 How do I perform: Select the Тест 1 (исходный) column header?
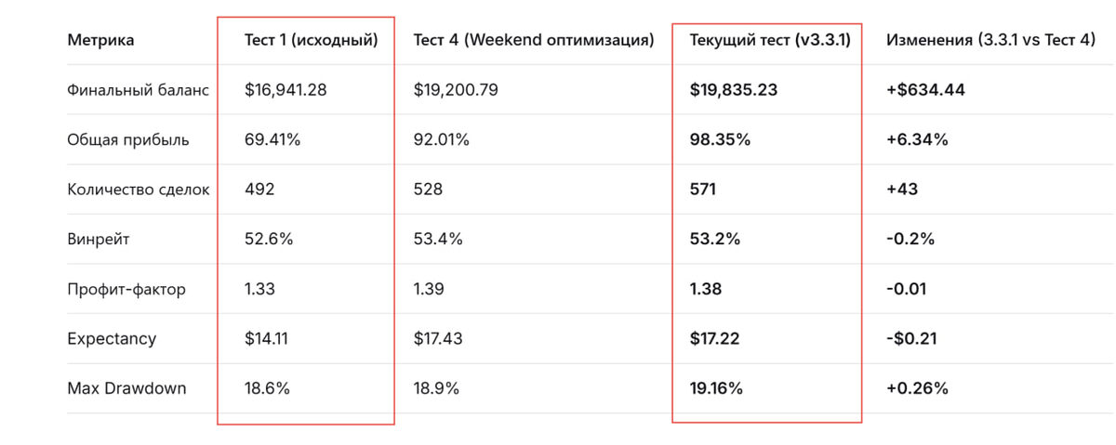(x=311, y=40)
